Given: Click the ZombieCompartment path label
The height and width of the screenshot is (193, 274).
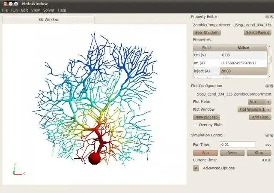Looking at the screenshot, I should point(232,25).
